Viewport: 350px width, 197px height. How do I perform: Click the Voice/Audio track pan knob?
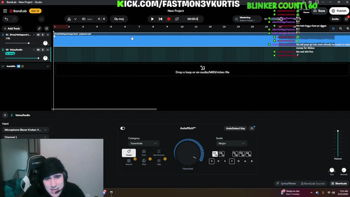pos(45,58)
